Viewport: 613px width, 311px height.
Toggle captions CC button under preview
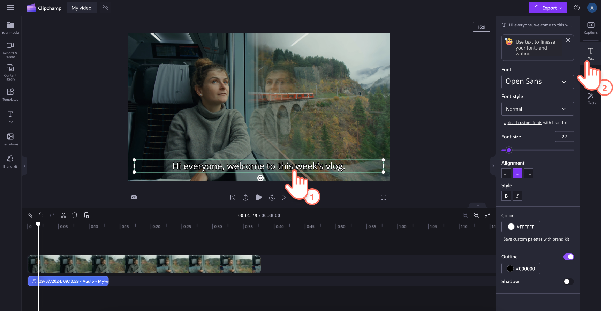(134, 197)
